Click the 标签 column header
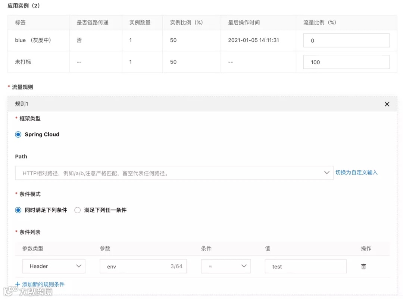403x299 pixels. [x=20, y=22]
